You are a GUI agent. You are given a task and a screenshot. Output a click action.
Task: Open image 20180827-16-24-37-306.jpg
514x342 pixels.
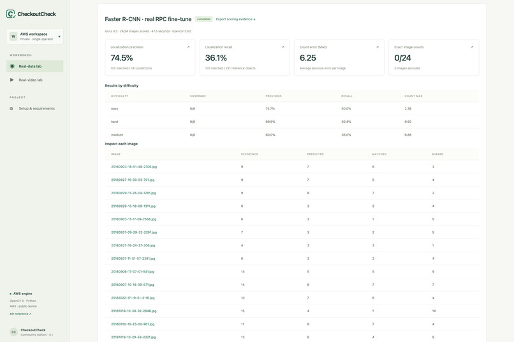[133, 245]
